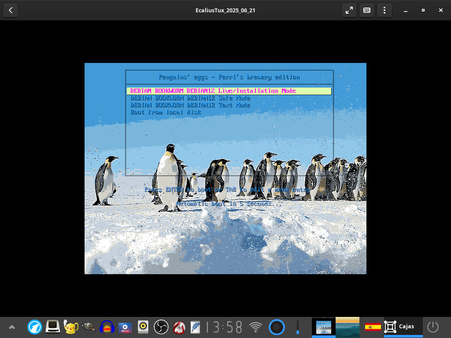Click the blue circle panel indicator
This screenshot has width=451, height=338.
coord(277,327)
